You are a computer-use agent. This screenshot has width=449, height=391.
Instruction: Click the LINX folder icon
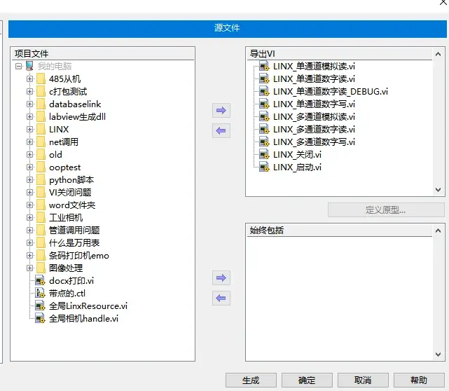pos(41,129)
